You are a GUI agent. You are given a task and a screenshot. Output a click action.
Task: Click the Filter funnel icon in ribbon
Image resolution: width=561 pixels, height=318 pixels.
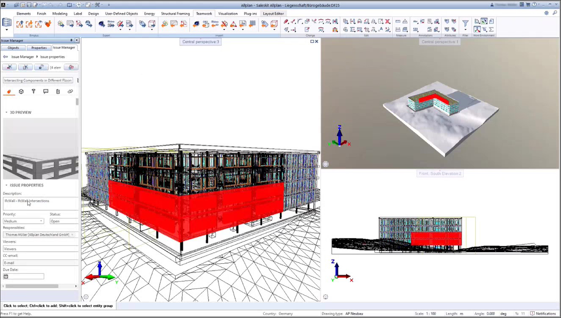coord(465,24)
